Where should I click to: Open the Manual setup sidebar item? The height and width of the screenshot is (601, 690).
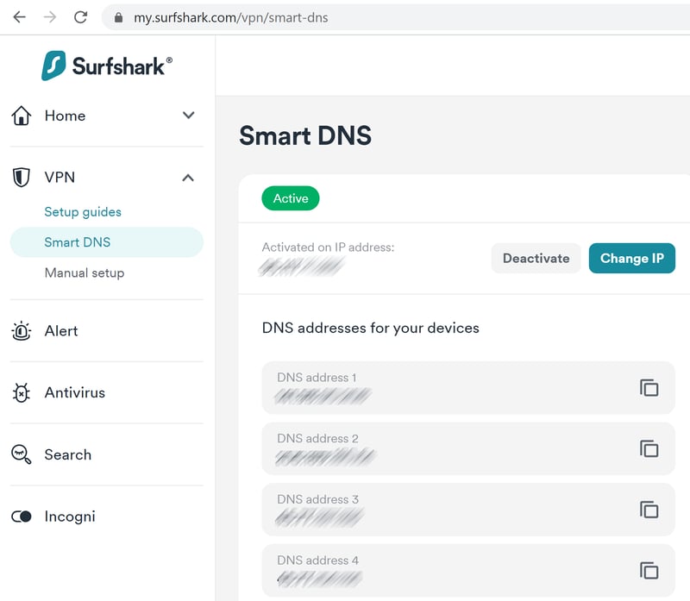[x=85, y=272]
